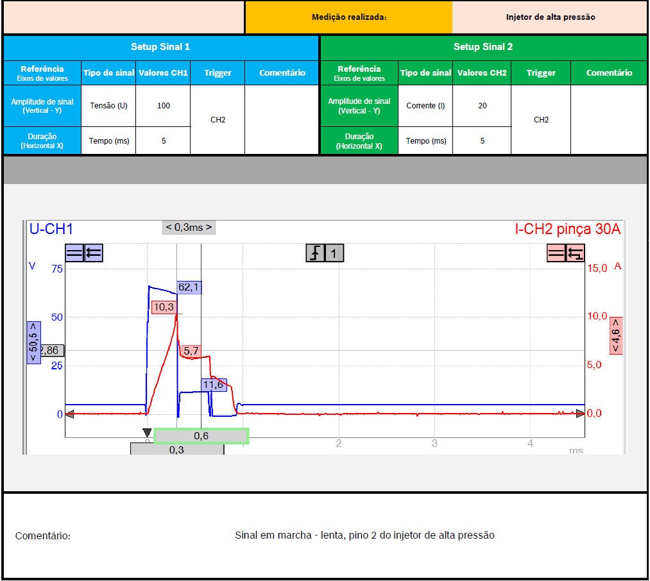The image size is (650, 581).
Task: Click the rising-edge trigger icon
Action: coord(315,253)
